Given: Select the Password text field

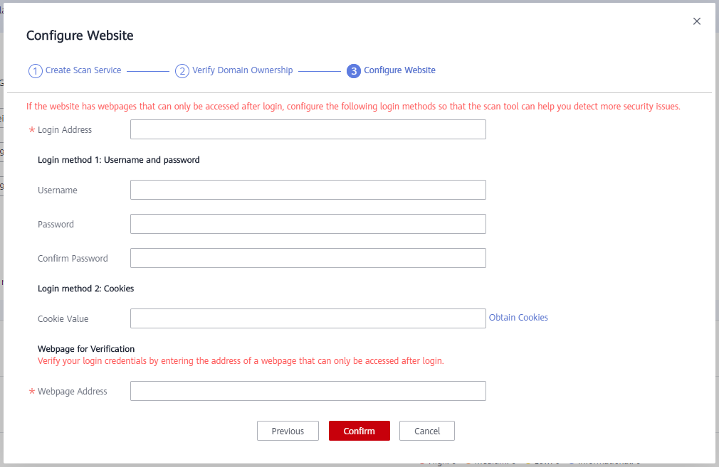Looking at the screenshot, I should pos(308,224).
